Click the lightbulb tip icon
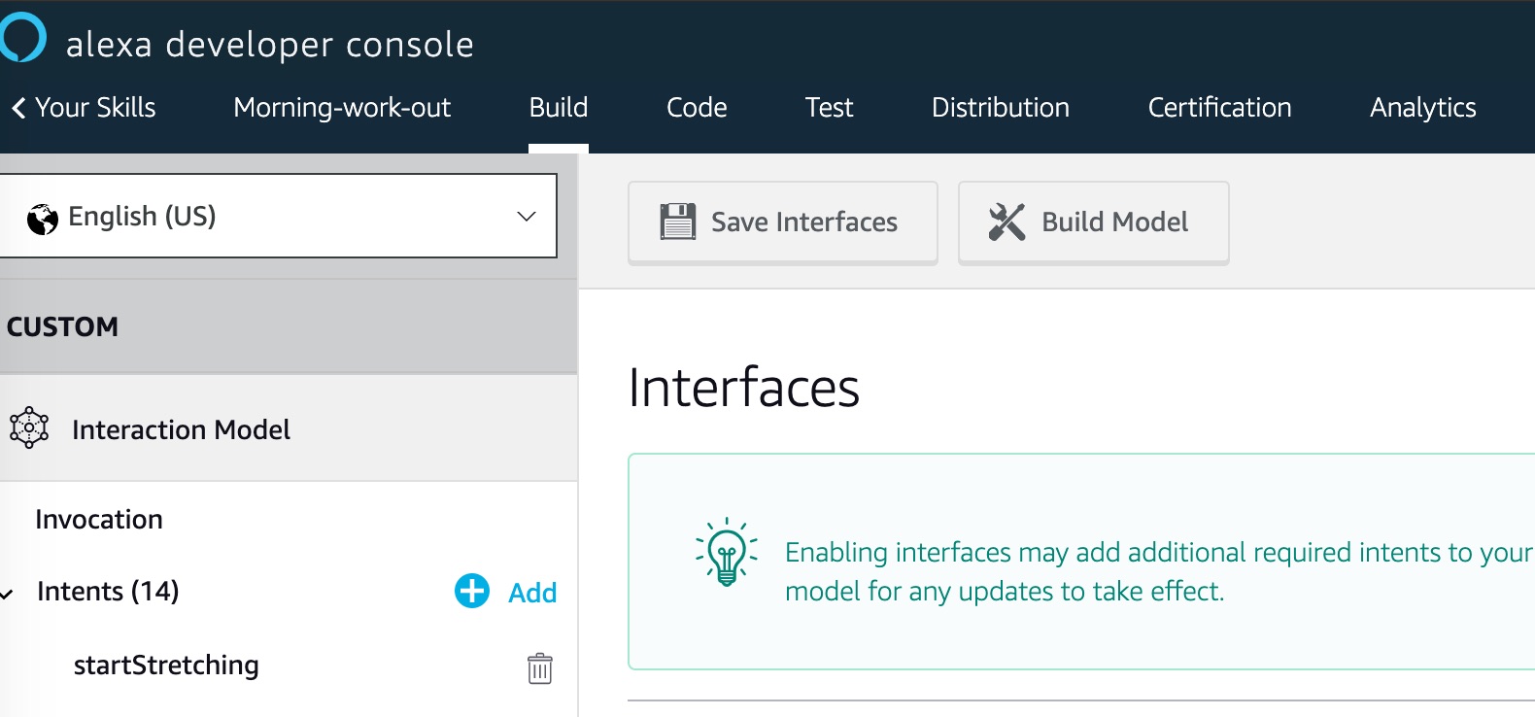Viewport: 1535px width, 717px height. pyautogui.click(x=727, y=552)
